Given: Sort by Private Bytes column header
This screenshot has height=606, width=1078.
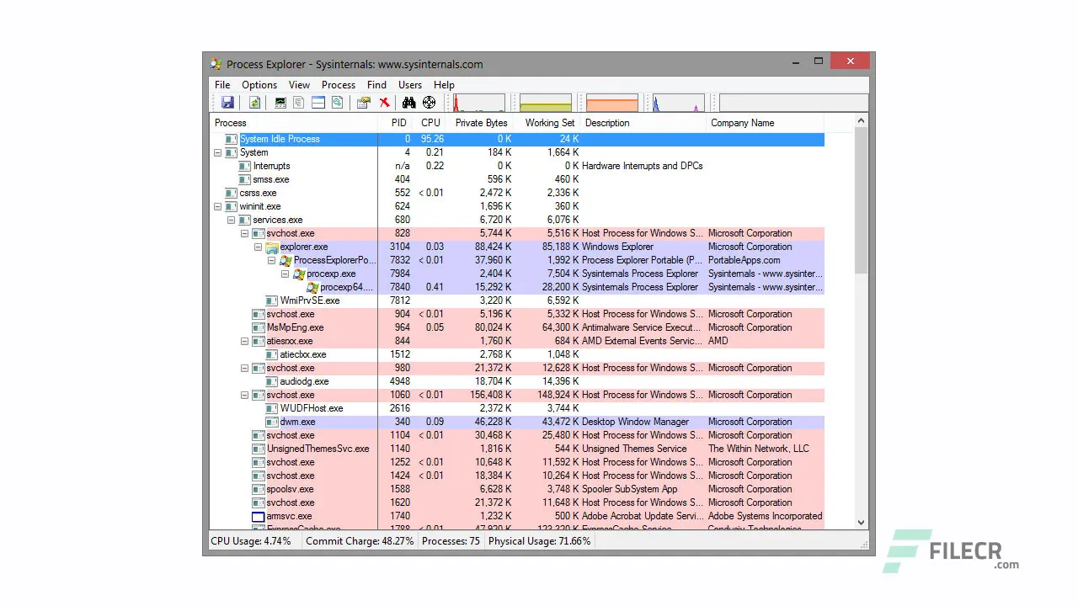Looking at the screenshot, I should point(481,123).
